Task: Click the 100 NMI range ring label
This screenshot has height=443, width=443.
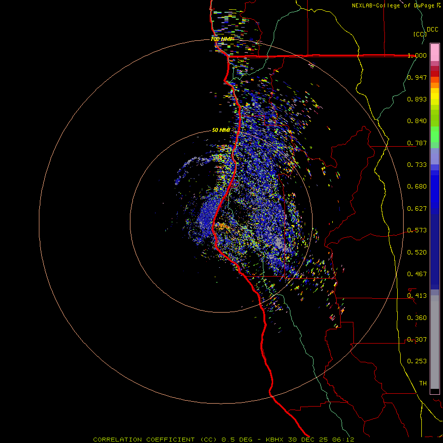Action: pyautogui.click(x=221, y=39)
